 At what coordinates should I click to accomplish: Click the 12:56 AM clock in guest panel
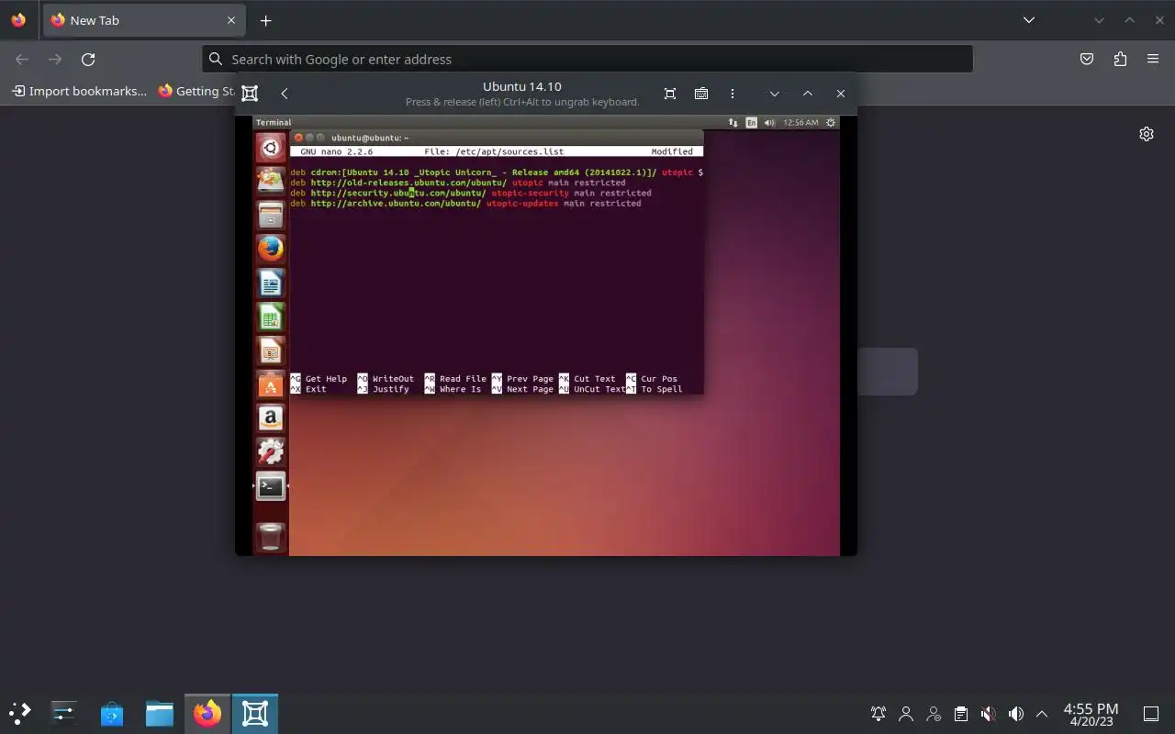pyautogui.click(x=801, y=122)
